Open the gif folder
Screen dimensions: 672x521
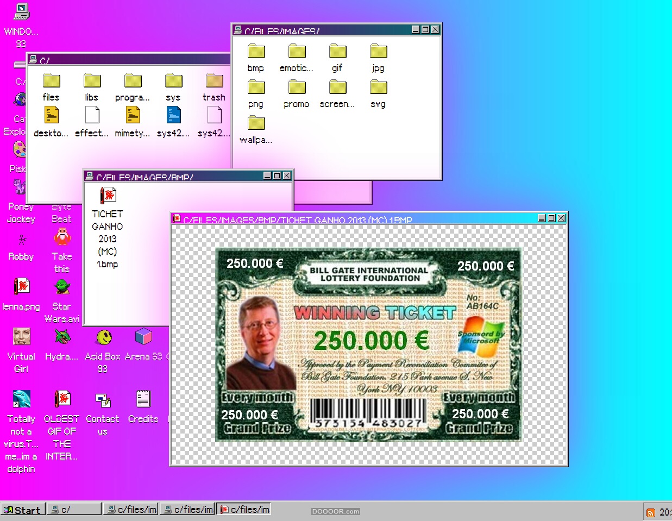(337, 51)
